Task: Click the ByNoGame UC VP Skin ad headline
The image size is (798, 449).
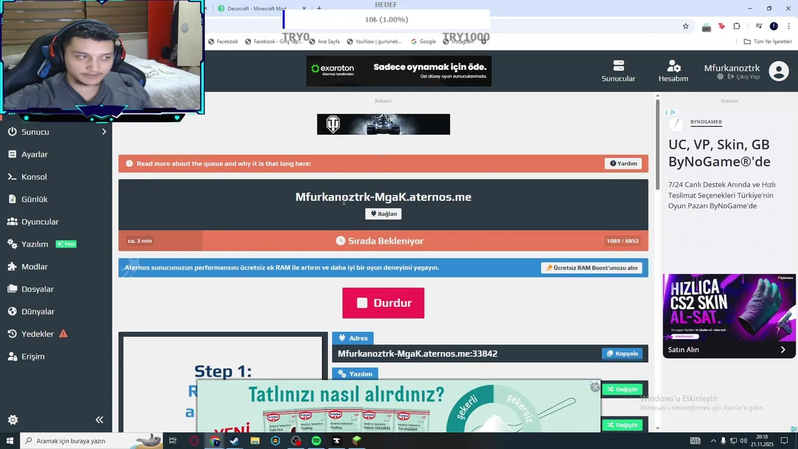Action: (719, 153)
